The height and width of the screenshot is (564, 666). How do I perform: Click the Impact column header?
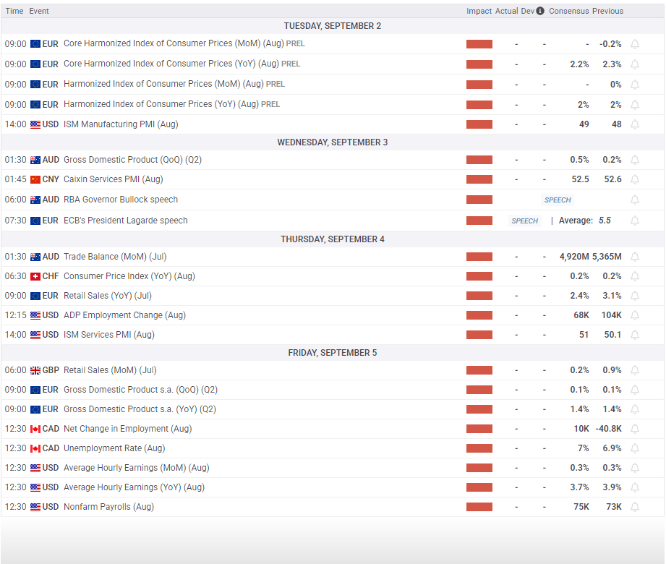[x=479, y=11]
